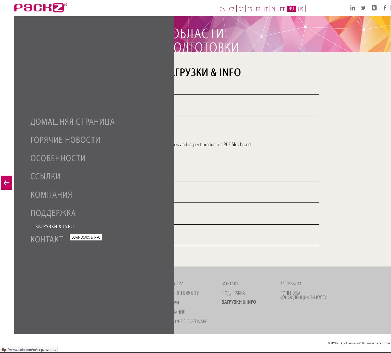
Task: Click footer link ПОДДЕРЖКА
Action: coord(233,293)
